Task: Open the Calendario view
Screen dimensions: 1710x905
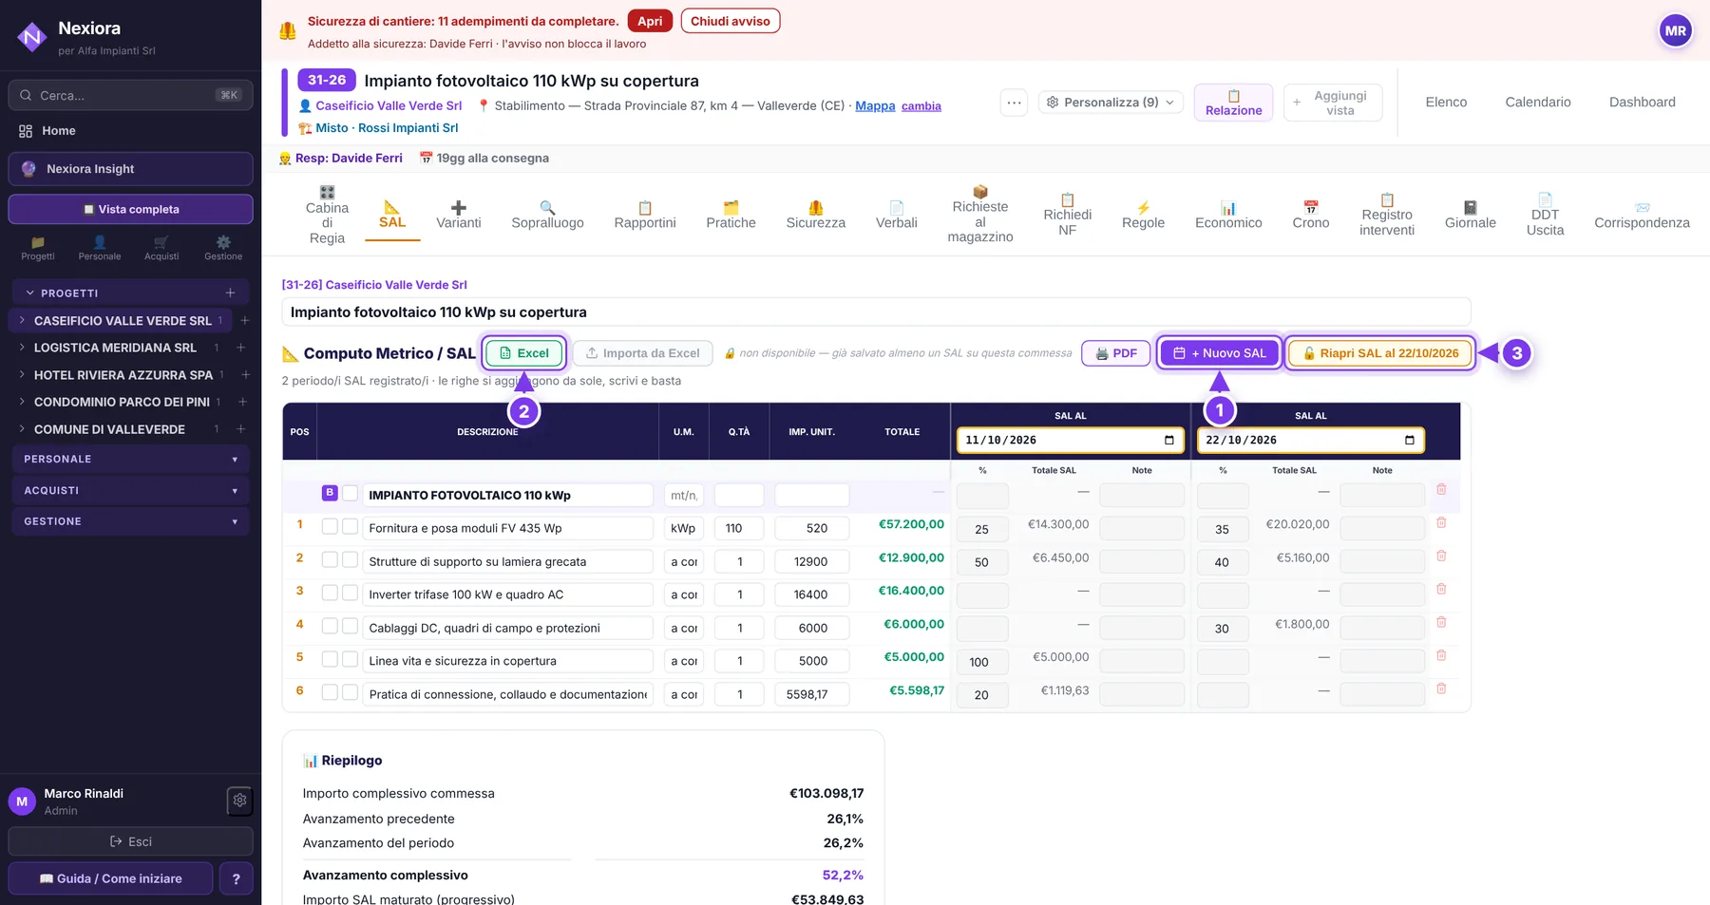Action: click(x=1538, y=103)
